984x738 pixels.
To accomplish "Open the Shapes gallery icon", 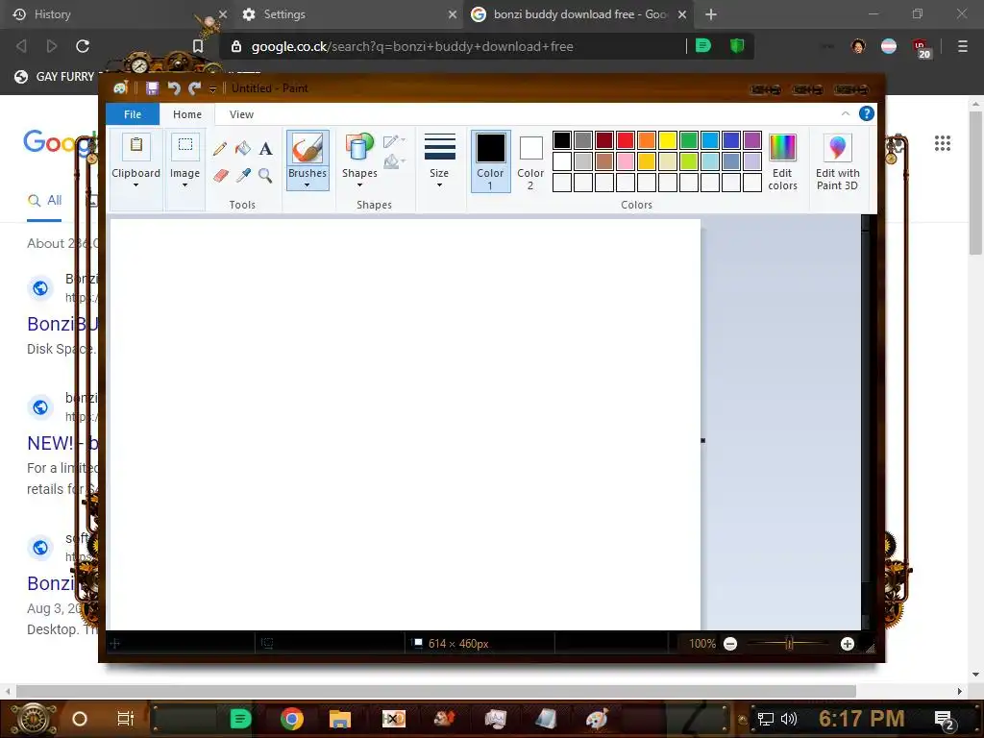I will click(x=359, y=147).
